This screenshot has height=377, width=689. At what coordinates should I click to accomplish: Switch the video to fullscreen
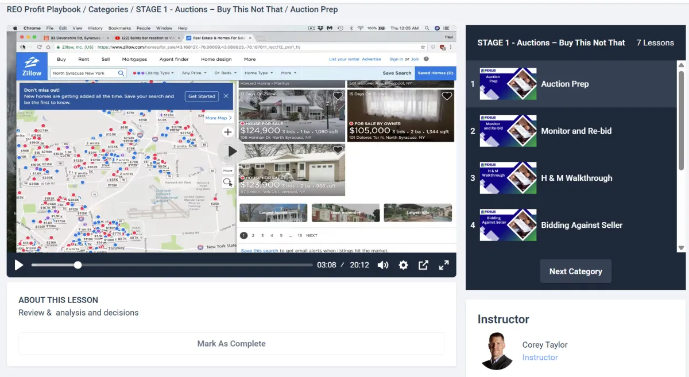coord(444,265)
